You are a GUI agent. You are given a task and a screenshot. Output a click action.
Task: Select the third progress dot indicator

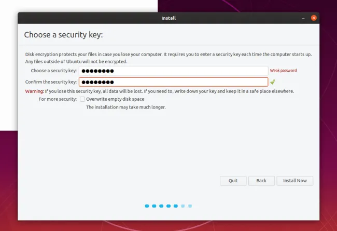(x=161, y=206)
